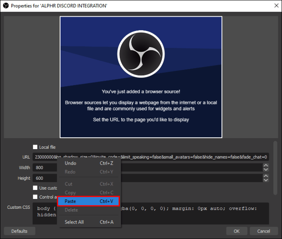Click the "Set the URL to the page" line
282x239 pixels.
click(141, 120)
